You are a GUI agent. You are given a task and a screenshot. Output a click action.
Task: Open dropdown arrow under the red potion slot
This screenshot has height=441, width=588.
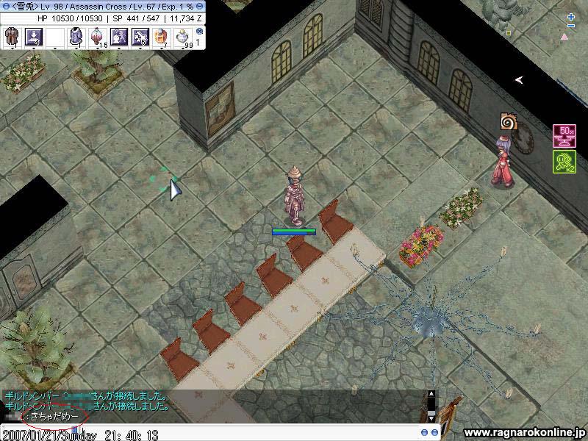pos(98,48)
